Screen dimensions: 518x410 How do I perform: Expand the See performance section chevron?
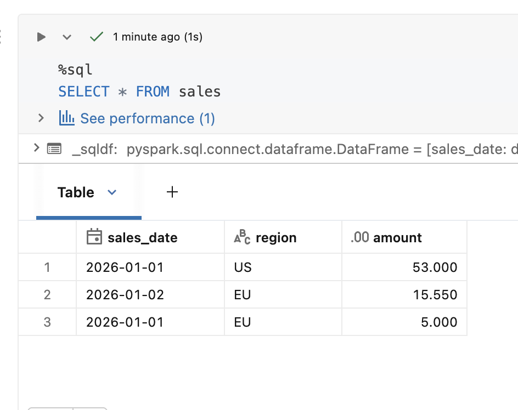tap(40, 118)
